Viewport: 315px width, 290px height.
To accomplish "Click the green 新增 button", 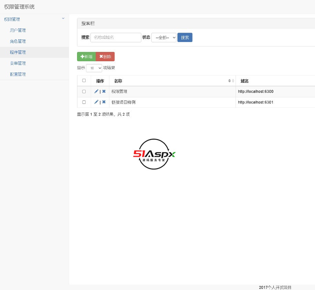I will pos(86,56).
